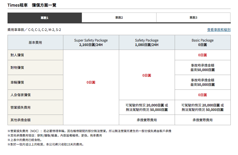Select the Basic Package 0日圓 header
Viewport: 238px width, 155px height.
[203, 42]
